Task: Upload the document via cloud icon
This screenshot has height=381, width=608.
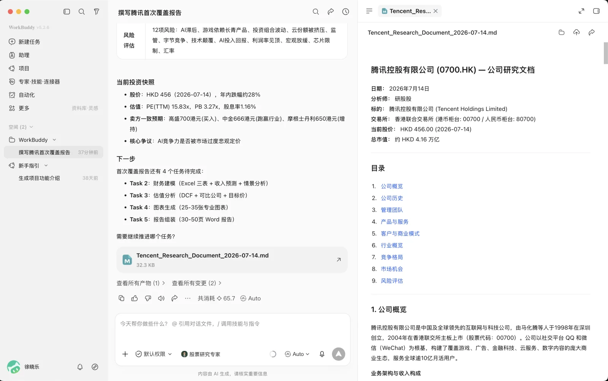Action: pos(576,32)
